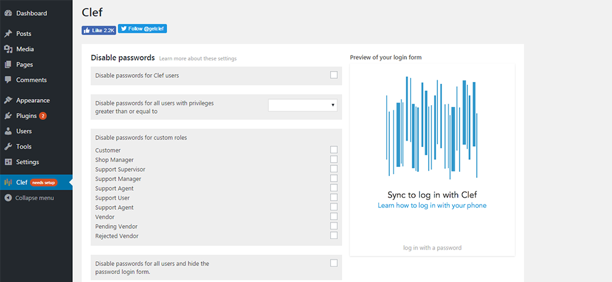Click the Clef page title
The width and height of the screenshot is (612, 282).
click(x=92, y=12)
